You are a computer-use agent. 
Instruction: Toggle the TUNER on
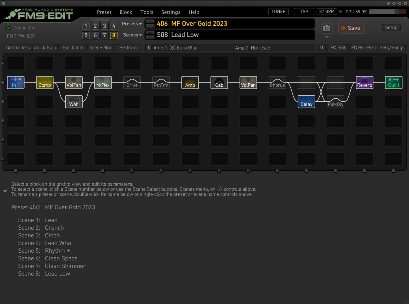click(x=278, y=11)
